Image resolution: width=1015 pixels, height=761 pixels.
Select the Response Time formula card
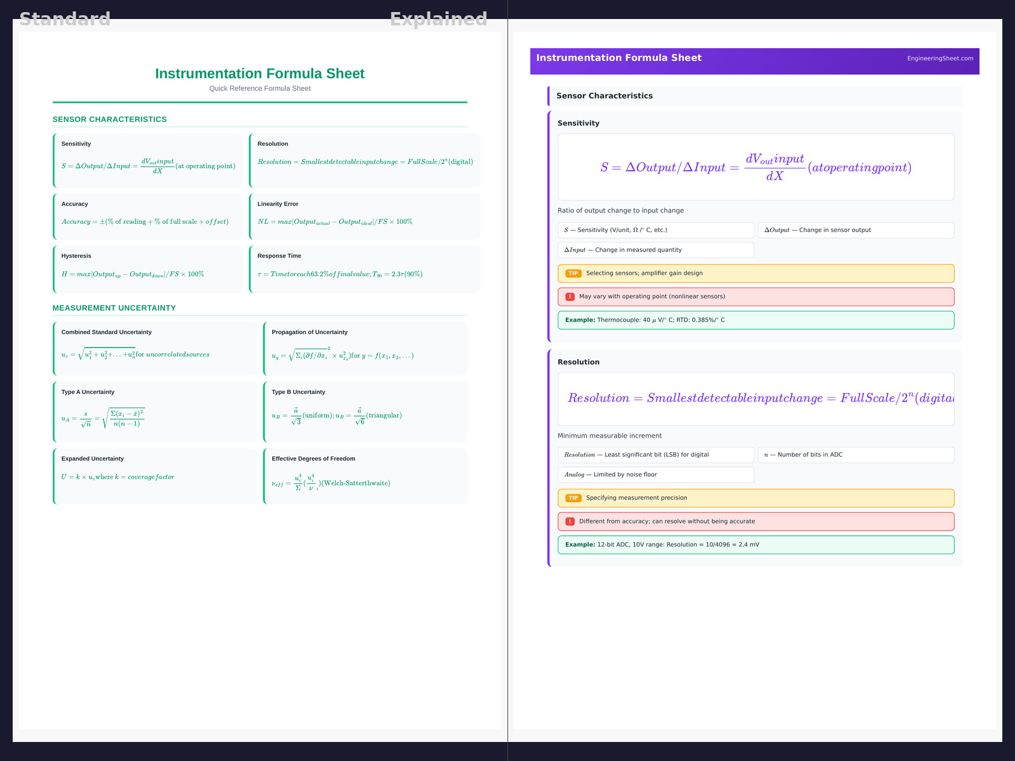[364, 269]
